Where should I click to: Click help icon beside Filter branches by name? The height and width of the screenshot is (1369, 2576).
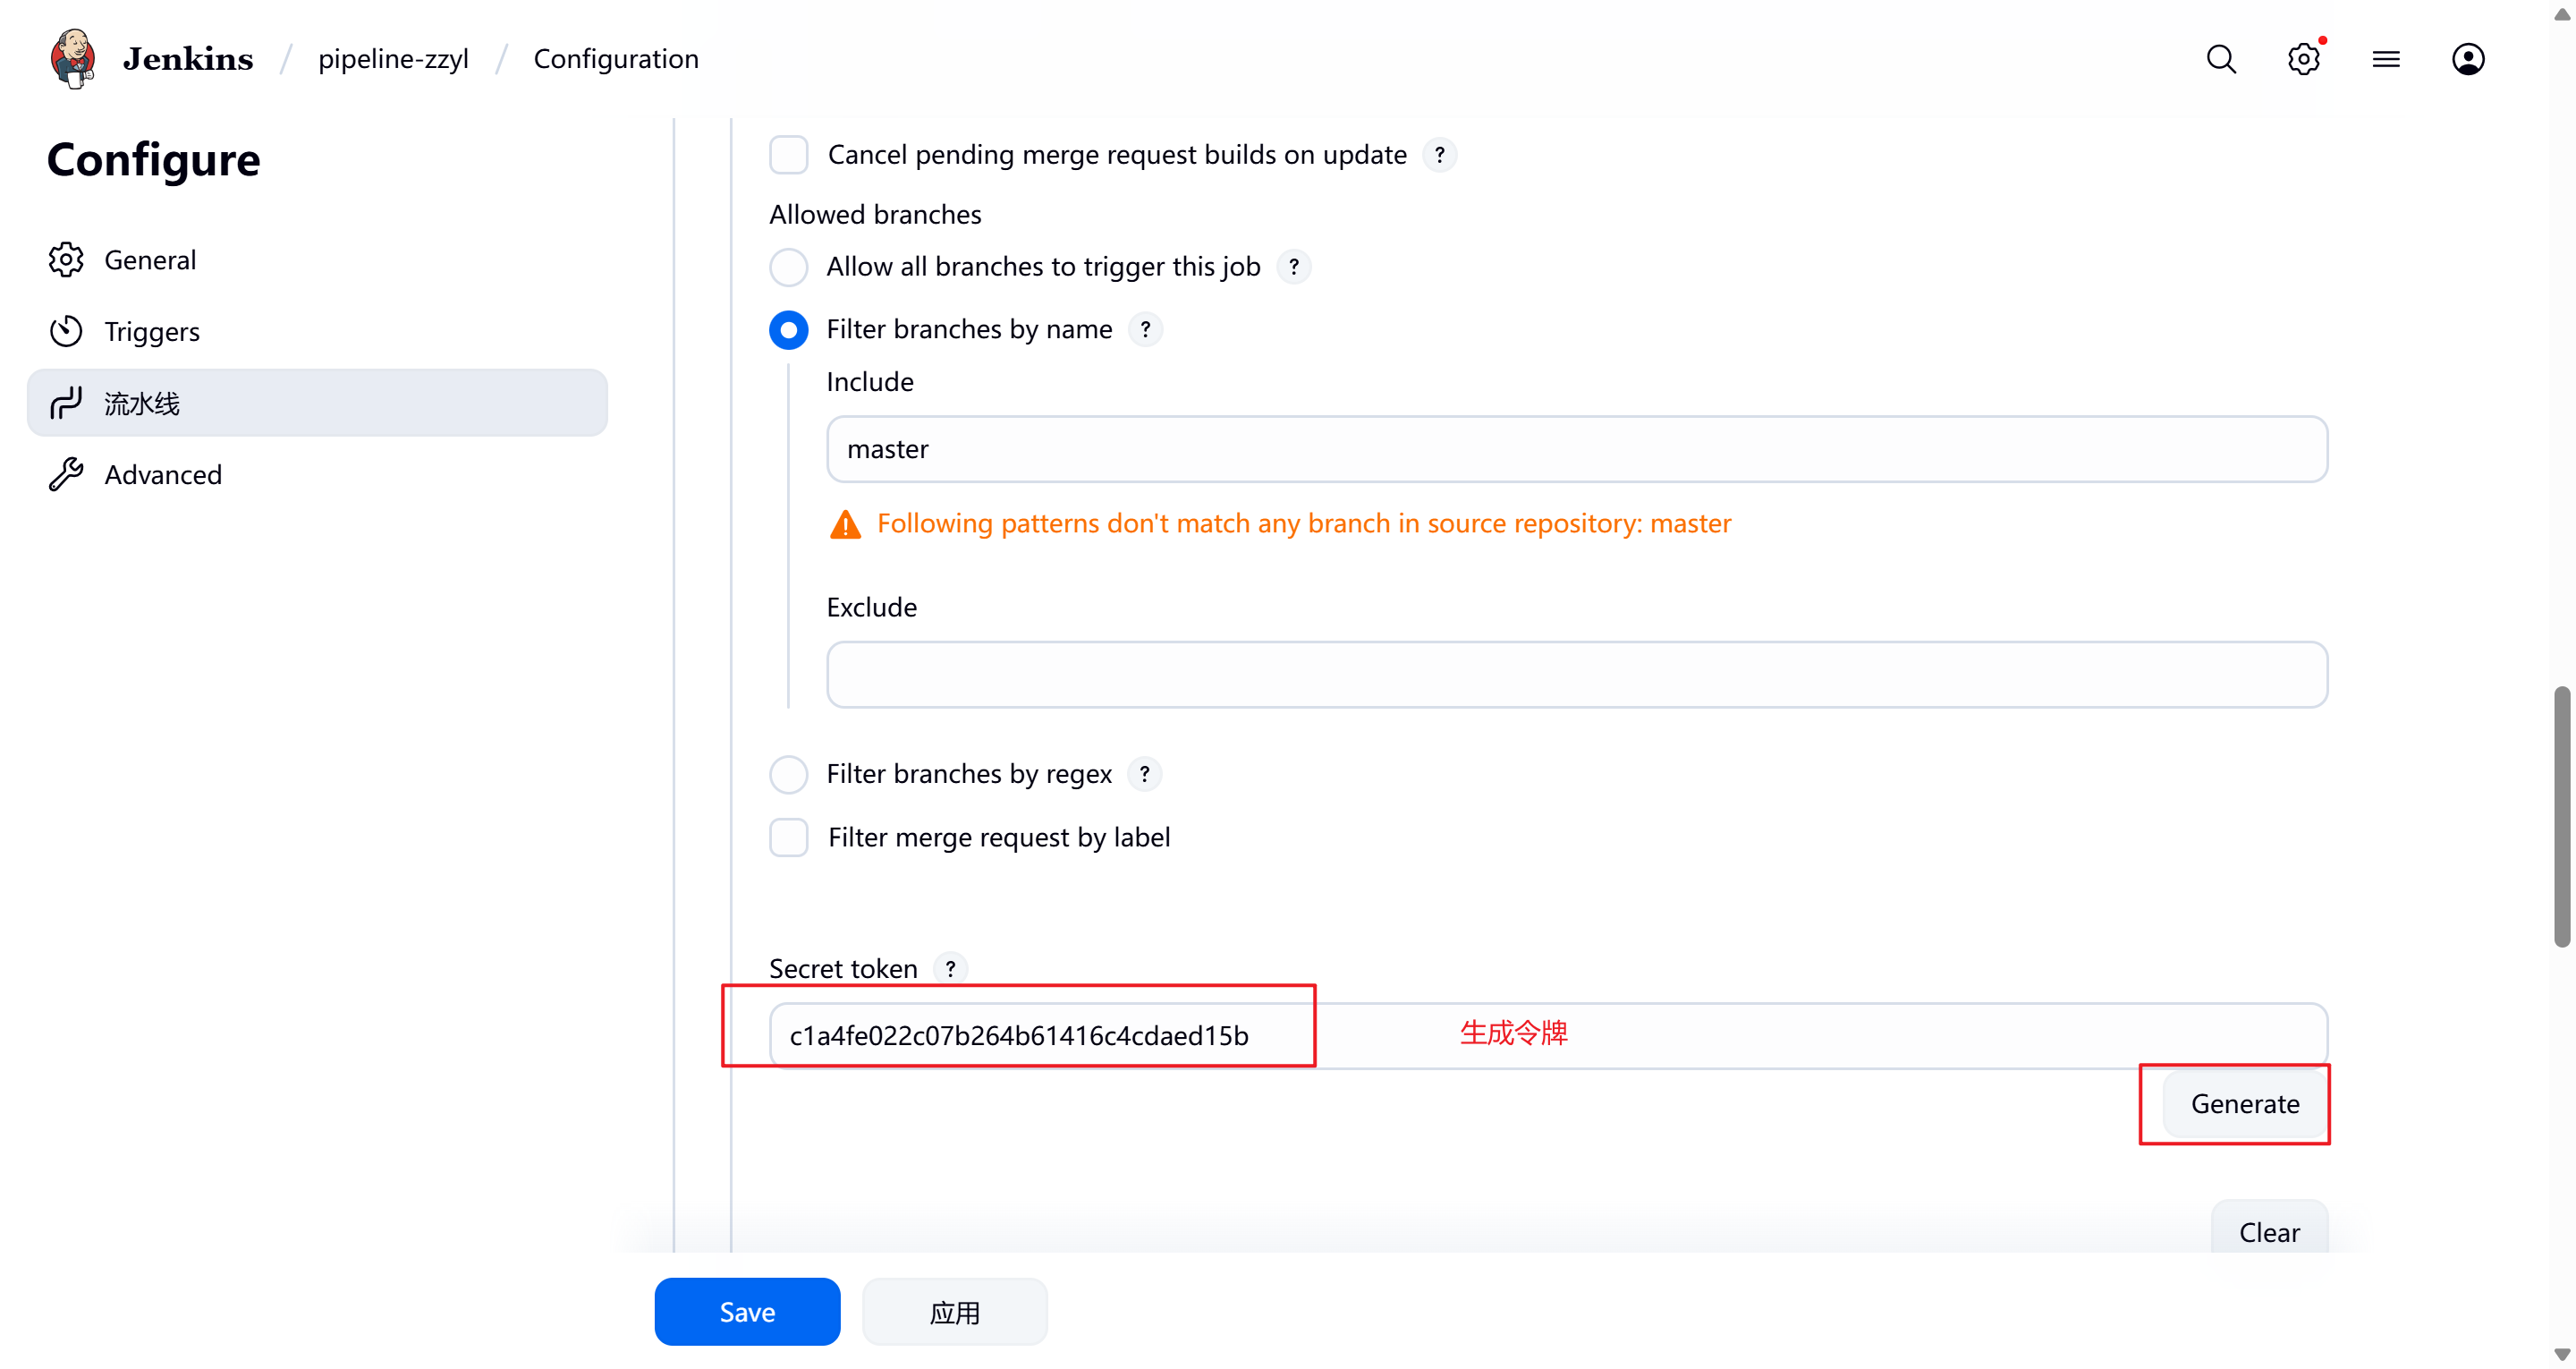[x=1145, y=329]
